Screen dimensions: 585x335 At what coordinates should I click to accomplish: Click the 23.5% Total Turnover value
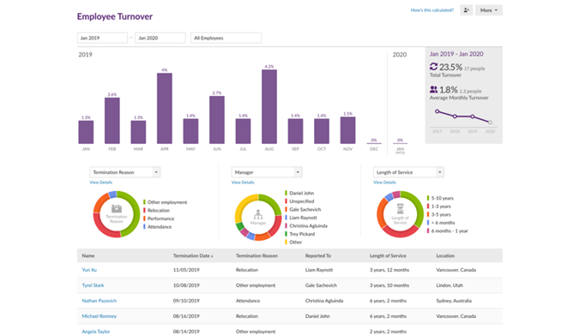(x=450, y=67)
